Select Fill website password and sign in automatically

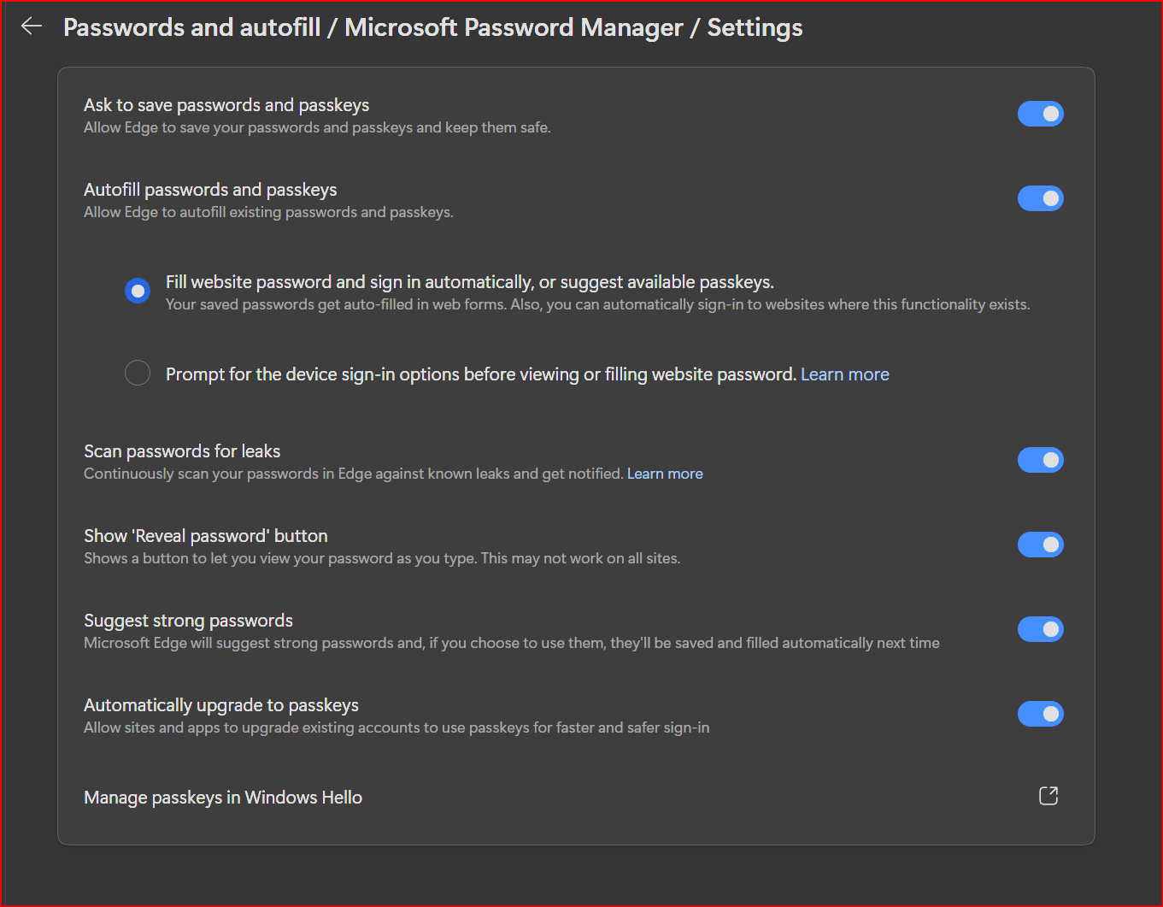[x=138, y=291]
